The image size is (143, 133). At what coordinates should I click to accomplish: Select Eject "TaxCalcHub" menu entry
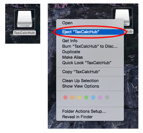(x=90, y=32)
